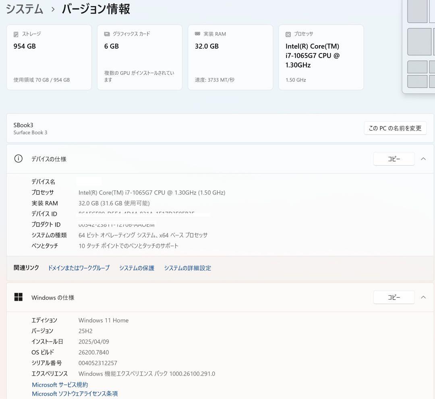
Task: Click この PC の名前を変更 button
Action: (x=395, y=128)
